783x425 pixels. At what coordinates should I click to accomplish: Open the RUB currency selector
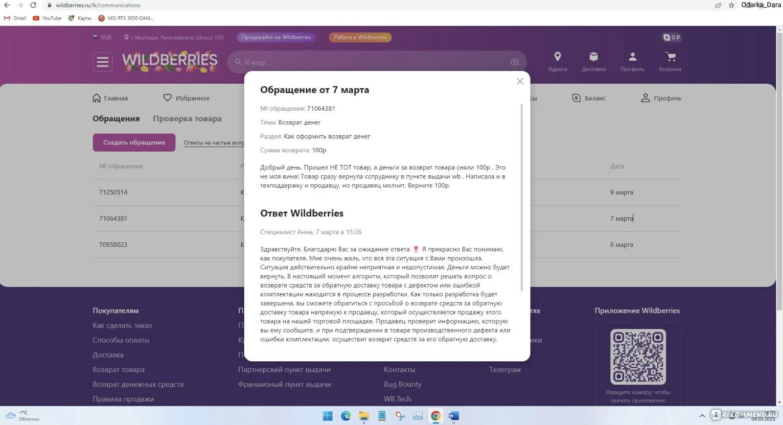click(102, 37)
